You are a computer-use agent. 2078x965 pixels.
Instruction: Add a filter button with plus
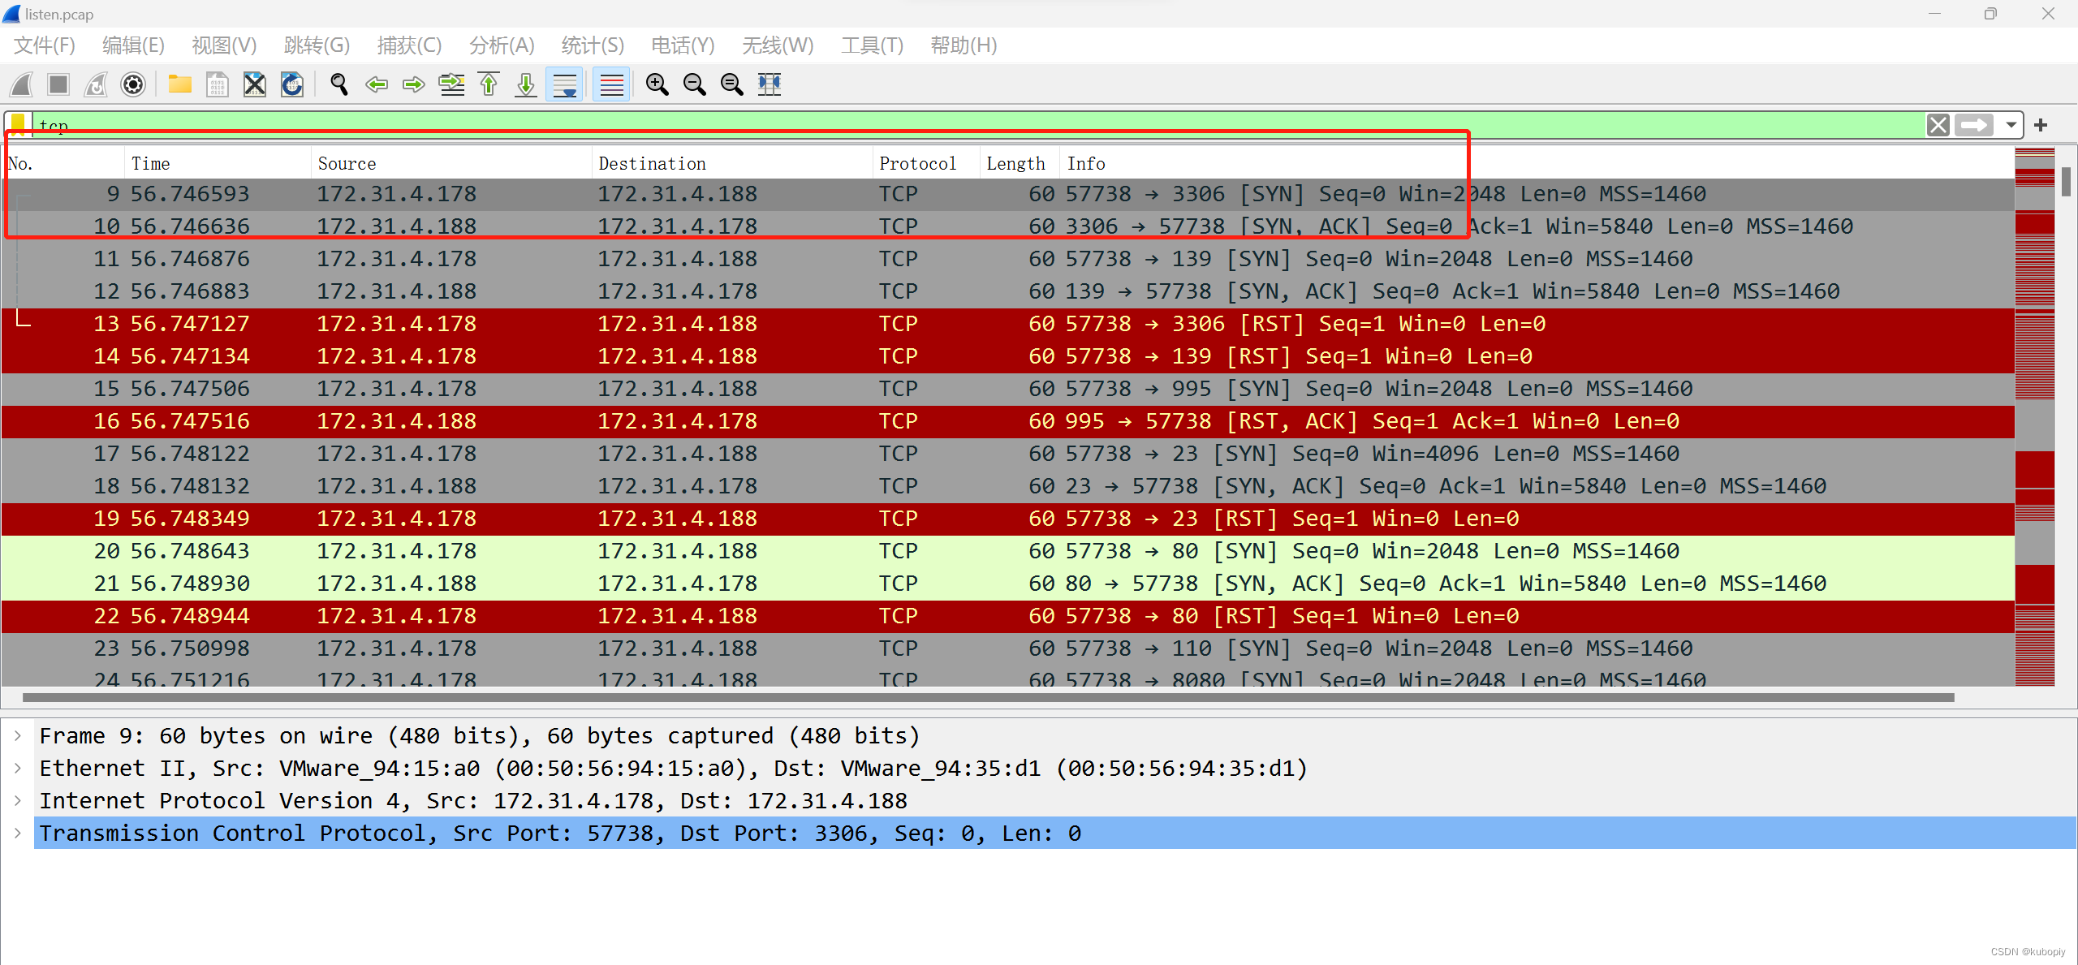[x=2041, y=125]
